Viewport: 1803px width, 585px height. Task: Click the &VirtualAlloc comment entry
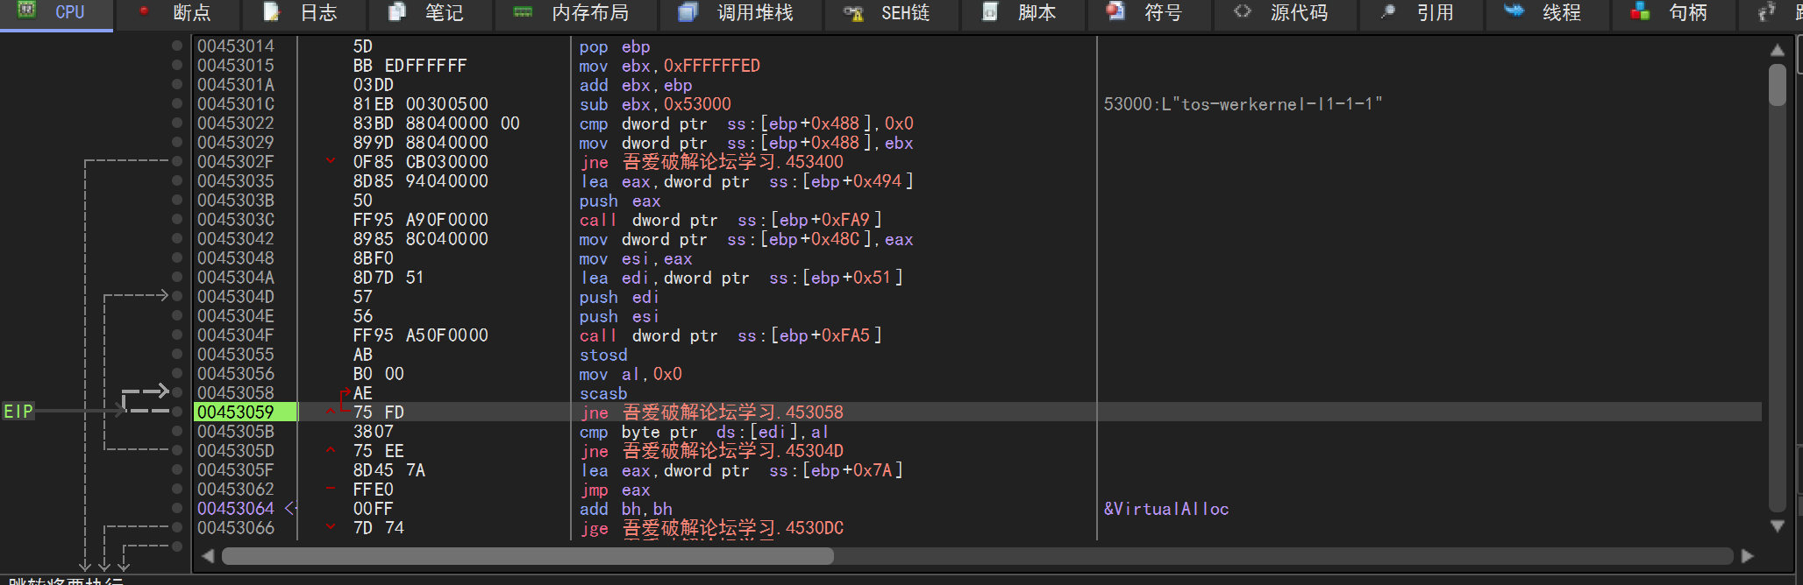pyautogui.click(x=1165, y=509)
